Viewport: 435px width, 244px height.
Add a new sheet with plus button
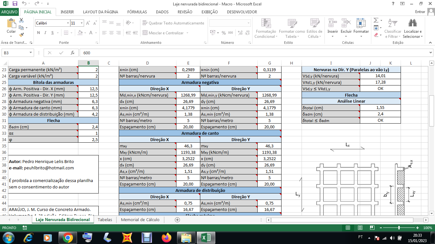click(177, 220)
